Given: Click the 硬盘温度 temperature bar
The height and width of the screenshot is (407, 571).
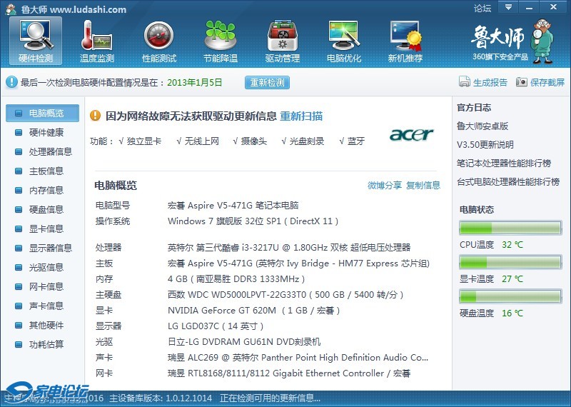Looking at the screenshot, I should (510, 296).
